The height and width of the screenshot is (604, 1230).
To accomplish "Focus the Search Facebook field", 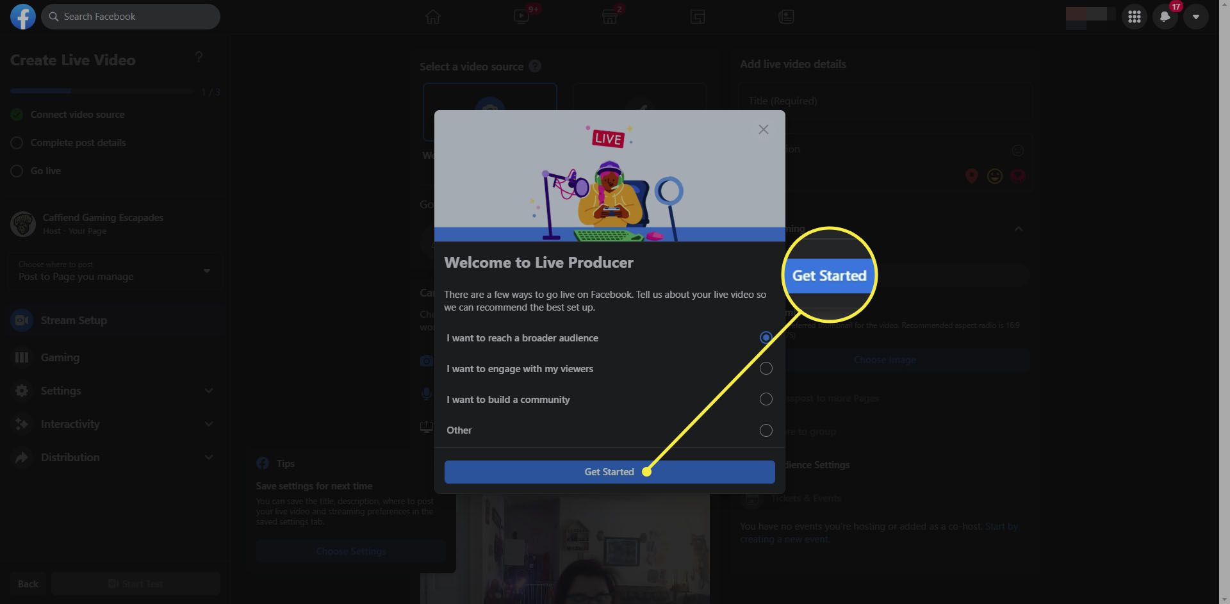I will (x=131, y=17).
